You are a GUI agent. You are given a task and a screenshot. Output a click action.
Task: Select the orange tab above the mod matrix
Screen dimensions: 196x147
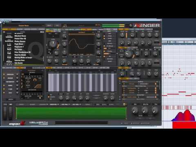pos(124,78)
